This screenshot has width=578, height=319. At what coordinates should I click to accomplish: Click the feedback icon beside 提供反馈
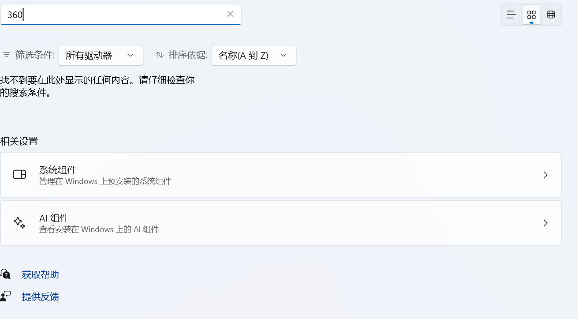pyautogui.click(x=5, y=296)
